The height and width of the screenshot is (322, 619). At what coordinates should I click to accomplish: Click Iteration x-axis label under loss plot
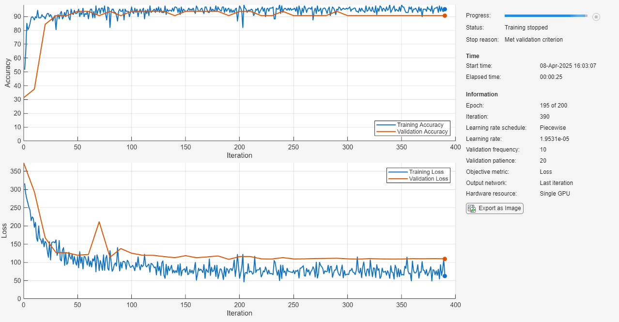tap(239, 313)
